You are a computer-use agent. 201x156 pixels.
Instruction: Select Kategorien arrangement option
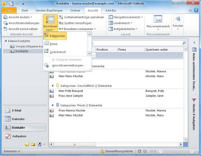click(x=55, y=36)
